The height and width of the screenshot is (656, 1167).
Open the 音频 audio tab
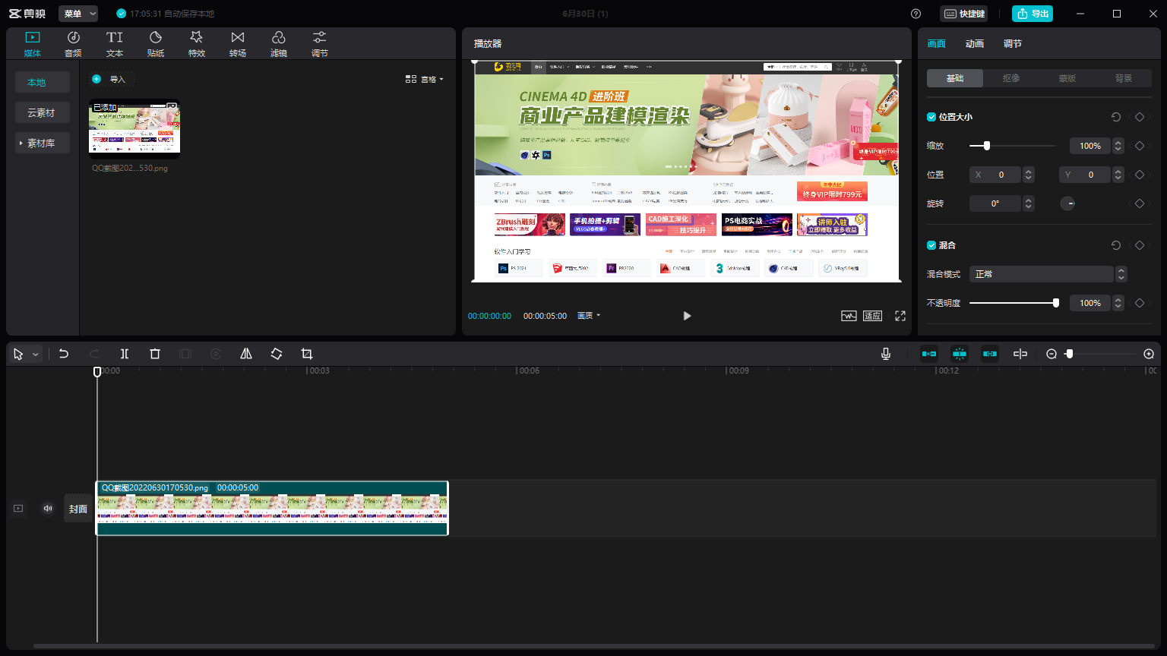[x=73, y=44]
